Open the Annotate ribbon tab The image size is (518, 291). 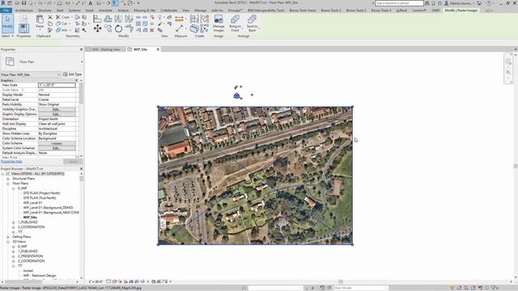(x=106, y=11)
